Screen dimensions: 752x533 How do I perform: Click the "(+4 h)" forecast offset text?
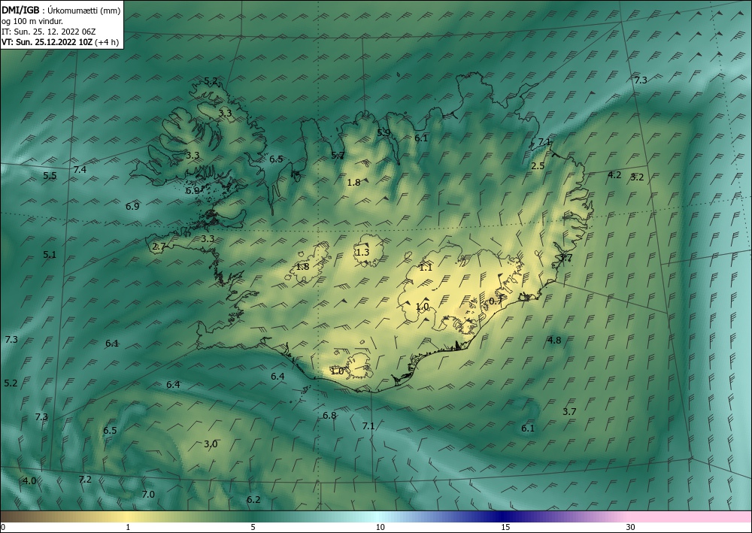point(107,41)
